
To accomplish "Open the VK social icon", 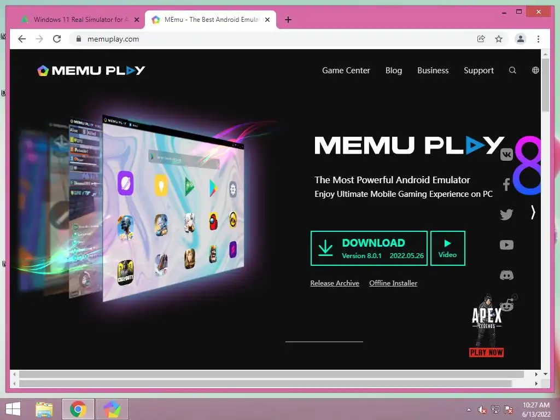I will (x=506, y=155).
